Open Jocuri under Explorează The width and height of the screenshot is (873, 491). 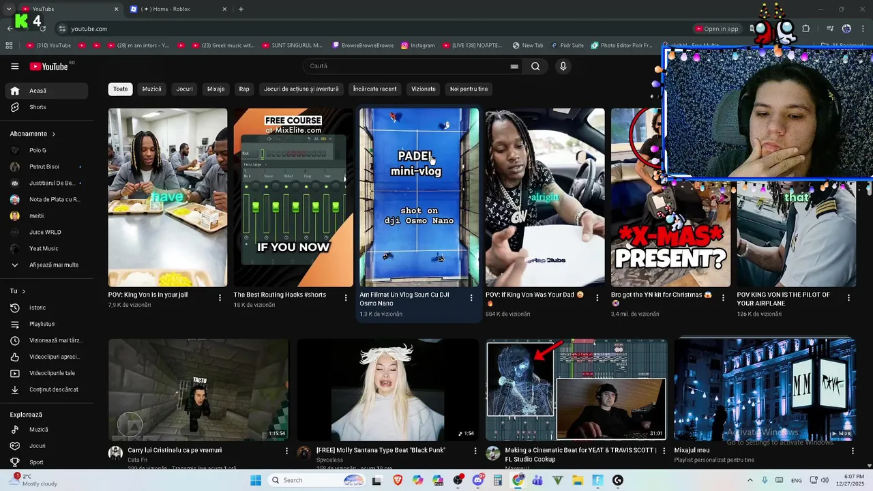[46, 446]
